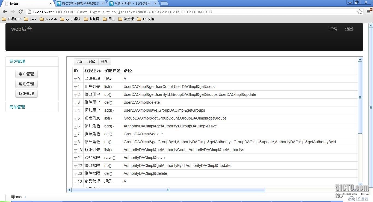Open a new browser tab
This screenshot has height=202, width=373.
click(164, 4)
